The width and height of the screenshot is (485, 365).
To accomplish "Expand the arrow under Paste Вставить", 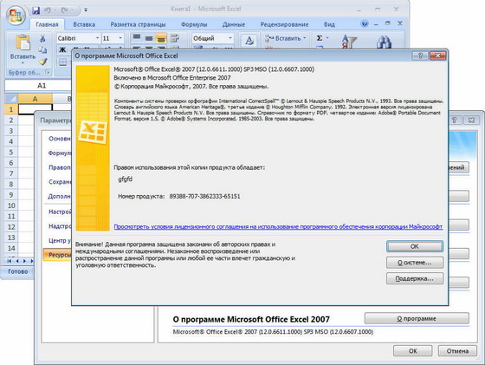I will point(23,63).
